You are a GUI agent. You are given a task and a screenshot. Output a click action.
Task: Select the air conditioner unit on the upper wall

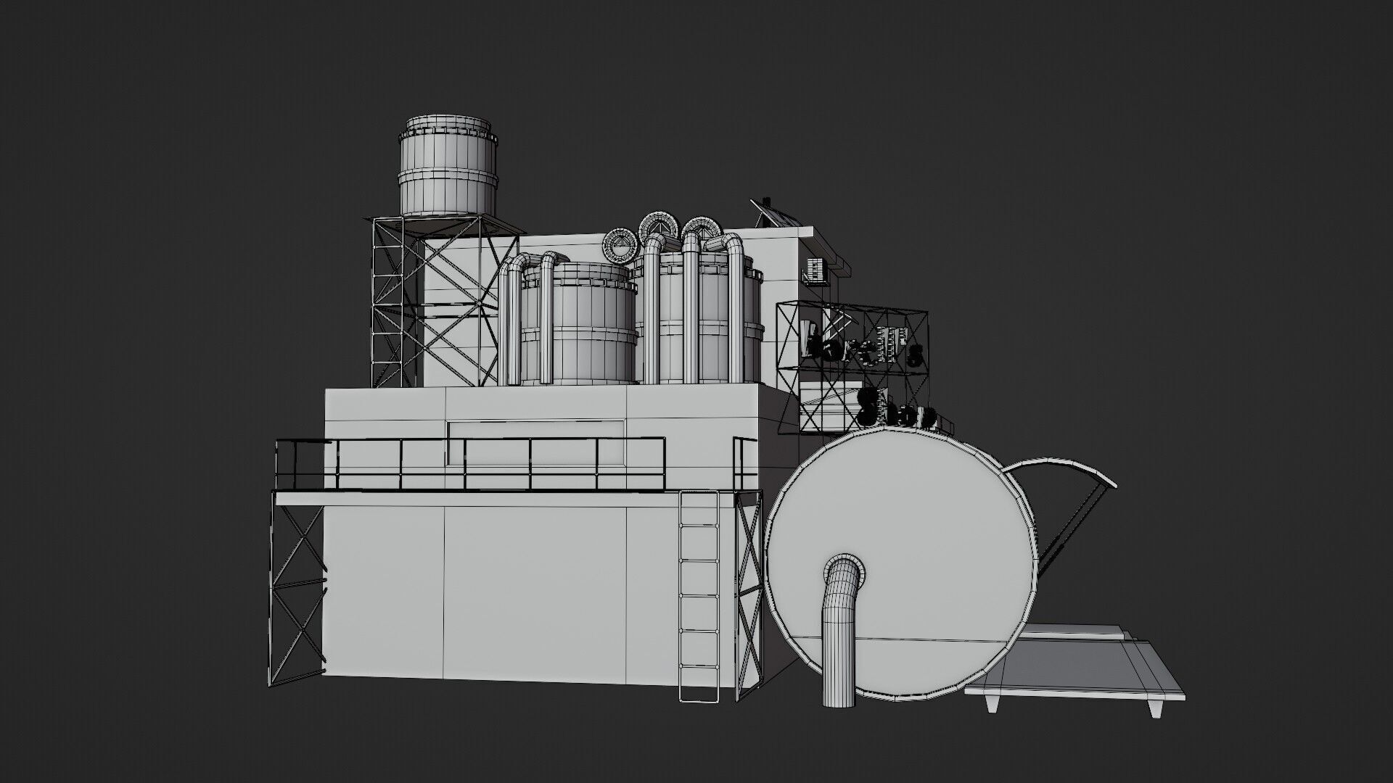(816, 270)
